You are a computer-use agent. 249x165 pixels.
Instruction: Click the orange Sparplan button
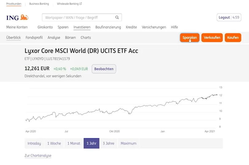point(190,38)
